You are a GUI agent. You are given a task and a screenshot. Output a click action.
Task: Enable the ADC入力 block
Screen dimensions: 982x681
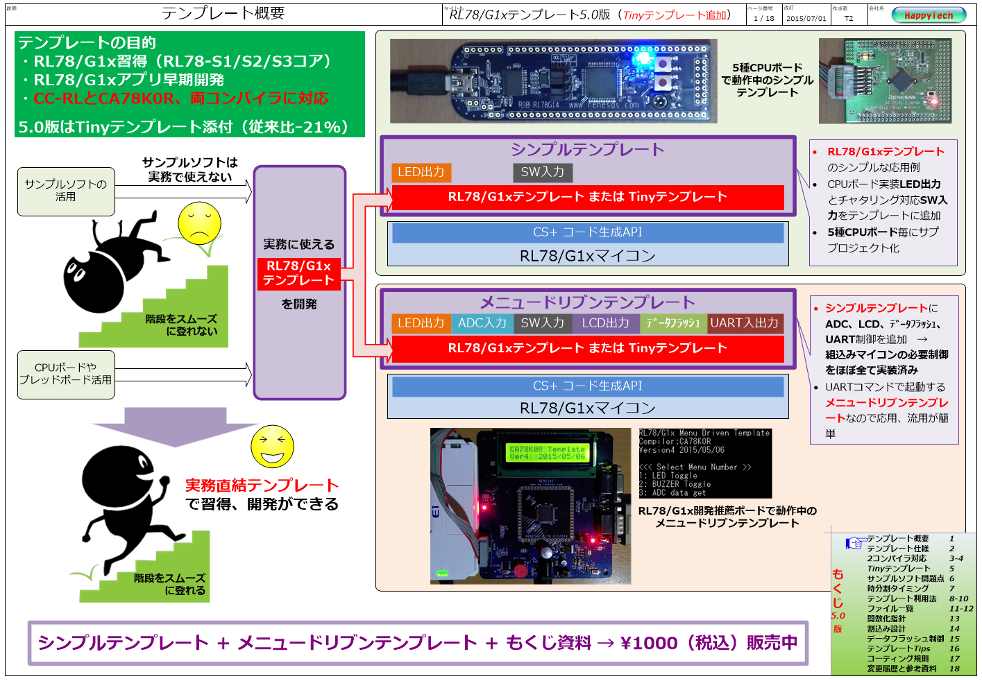pyautogui.click(x=482, y=323)
